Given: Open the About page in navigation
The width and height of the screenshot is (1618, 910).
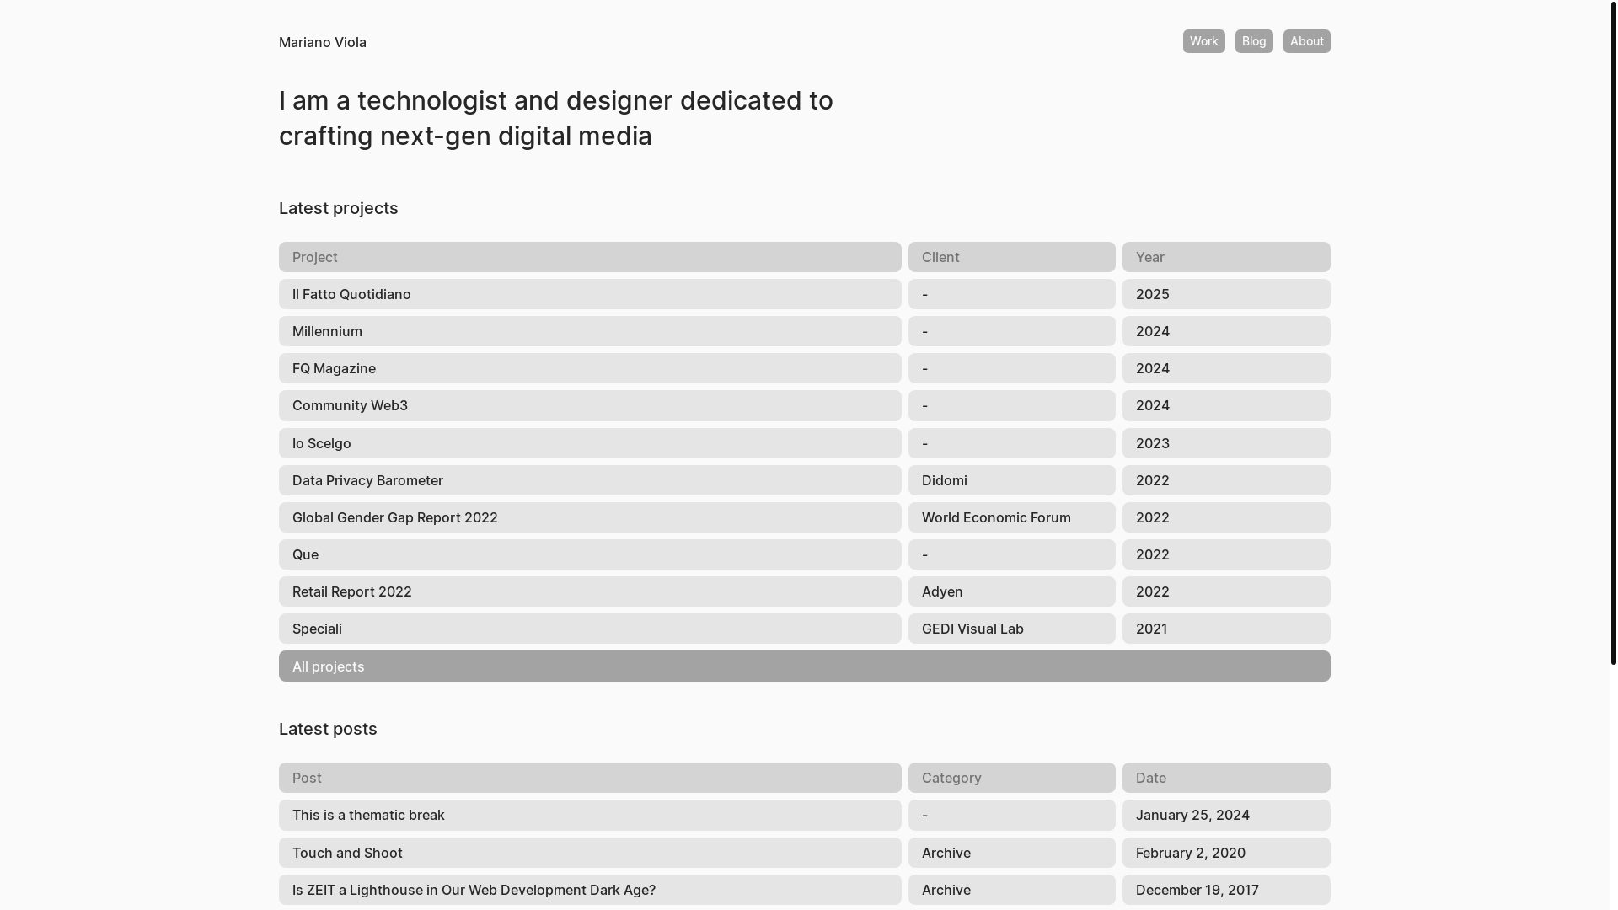Looking at the screenshot, I should 1306,41.
